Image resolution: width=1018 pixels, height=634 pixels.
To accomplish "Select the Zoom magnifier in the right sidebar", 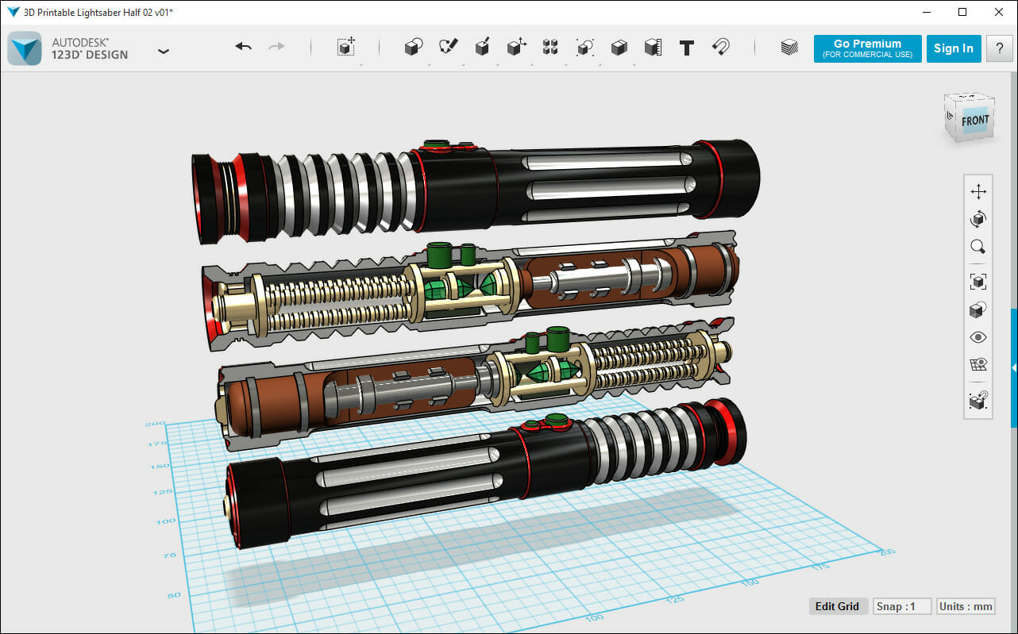I will tap(978, 246).
